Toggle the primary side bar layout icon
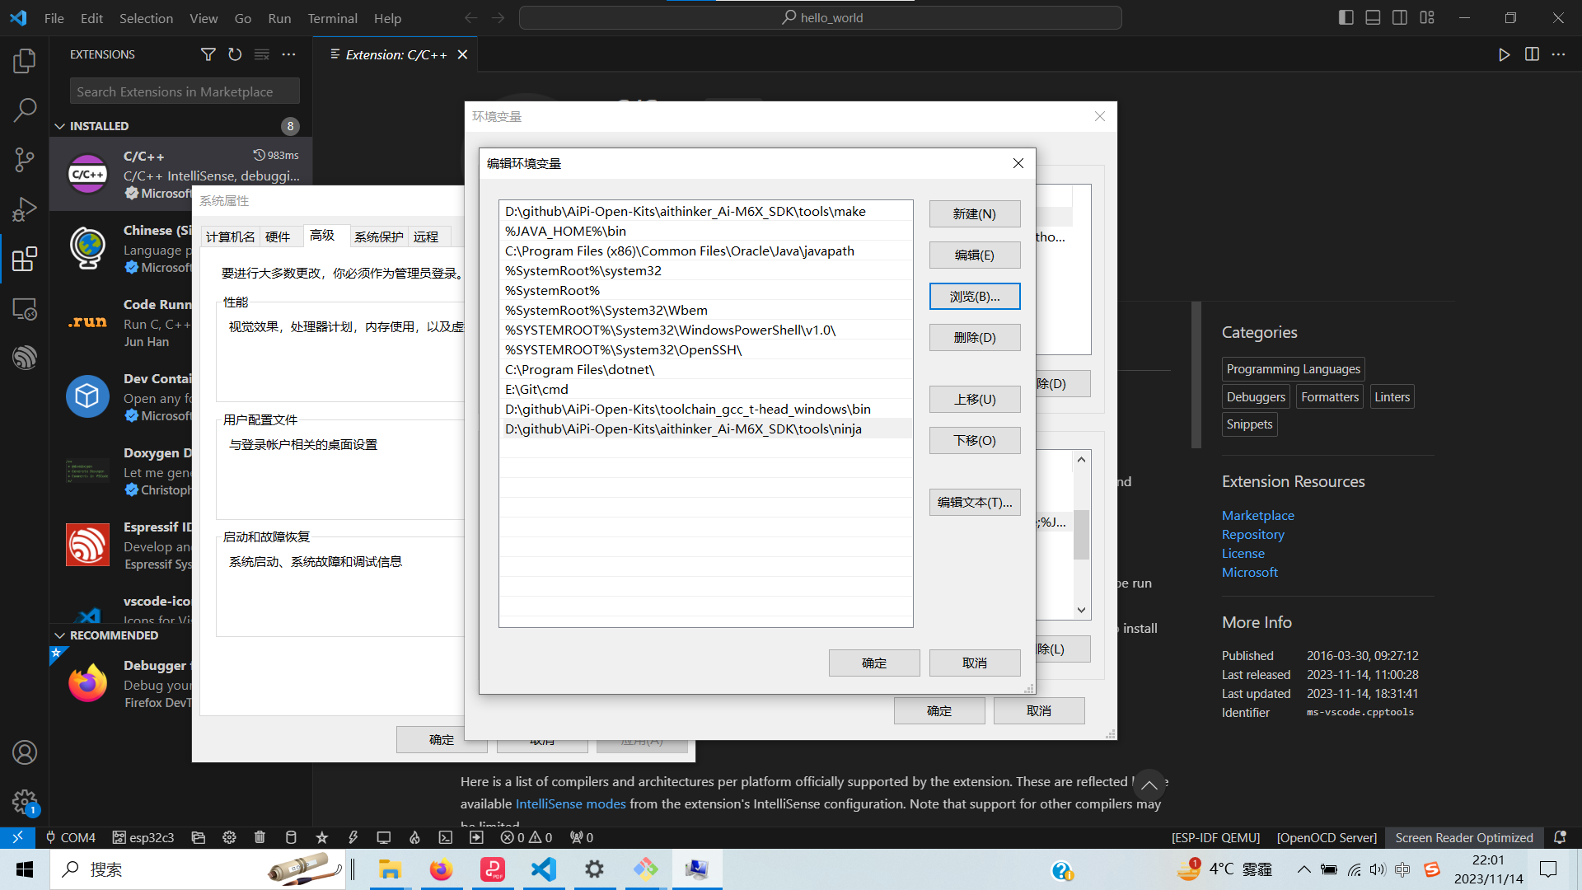Image resolution: width=1582 pixels, height=890 pixels. click(1346, 17)
